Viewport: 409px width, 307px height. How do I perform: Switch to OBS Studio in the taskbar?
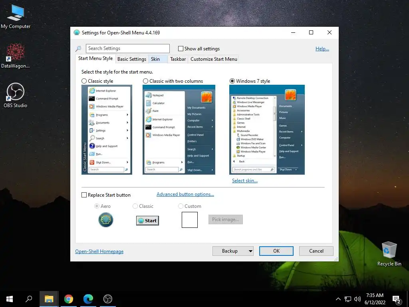click(108, 299)
